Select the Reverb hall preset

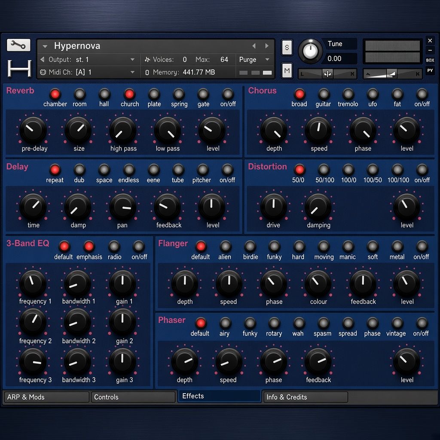104,94
